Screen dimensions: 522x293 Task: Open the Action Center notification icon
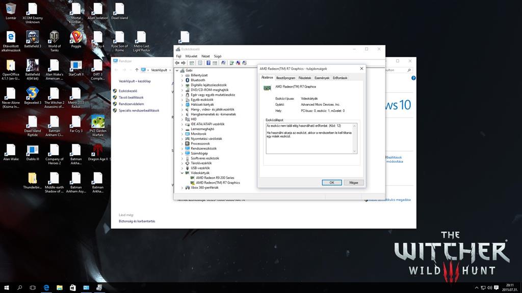tap(497, 288)
